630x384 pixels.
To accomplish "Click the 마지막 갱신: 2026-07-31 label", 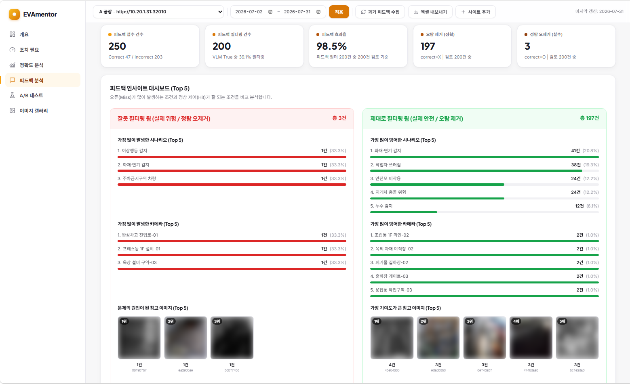I will 599,11.
